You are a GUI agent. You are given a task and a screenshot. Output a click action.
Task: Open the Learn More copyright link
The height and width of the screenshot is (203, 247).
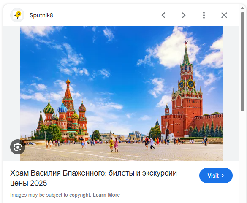pyautogui.click(x=106, y=195)
